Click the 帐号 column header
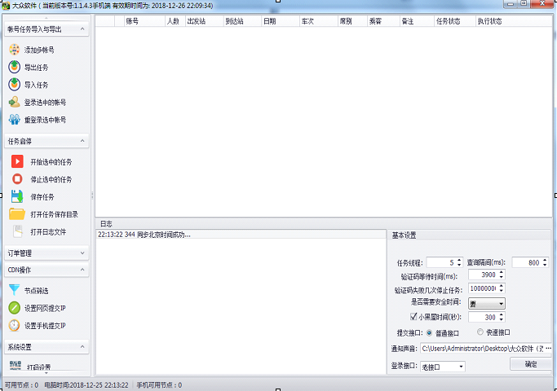 144,21
